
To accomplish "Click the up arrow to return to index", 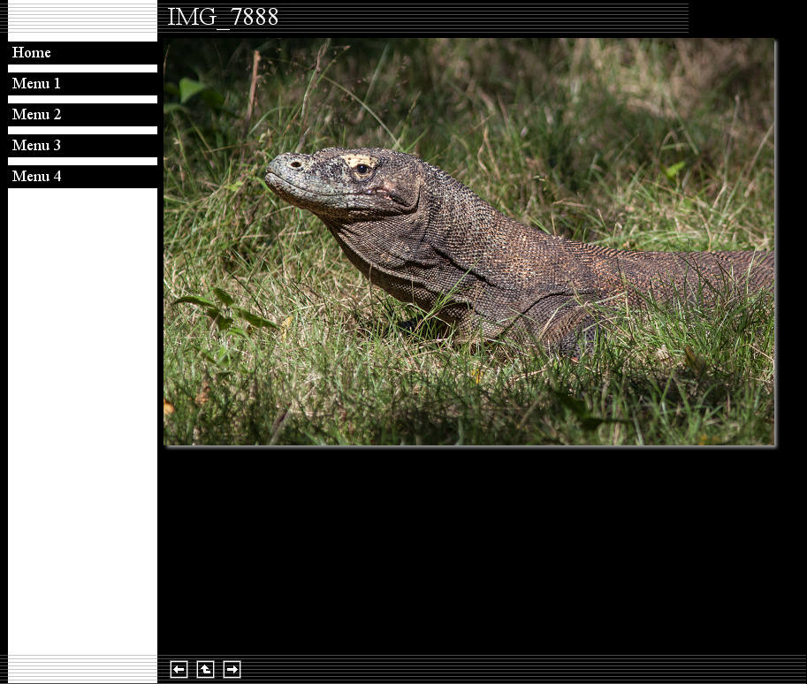I will point(205,670).
